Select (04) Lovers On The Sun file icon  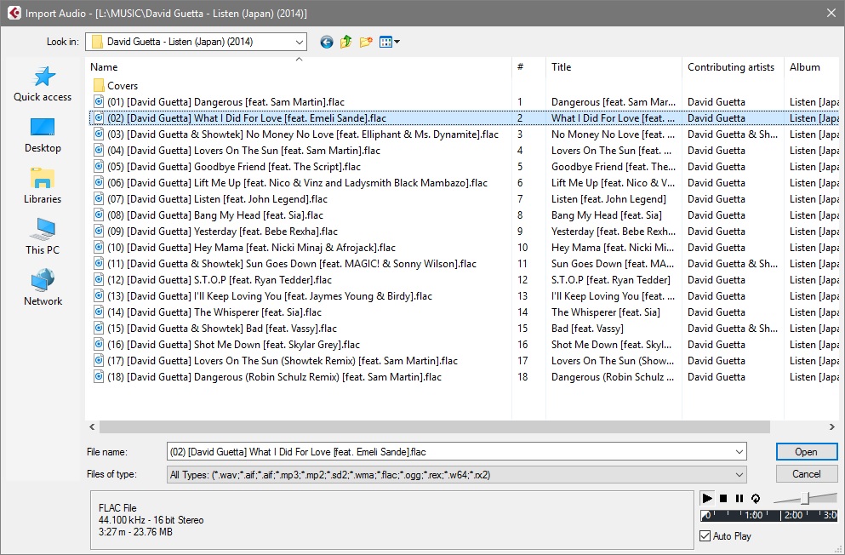point(99,150)
